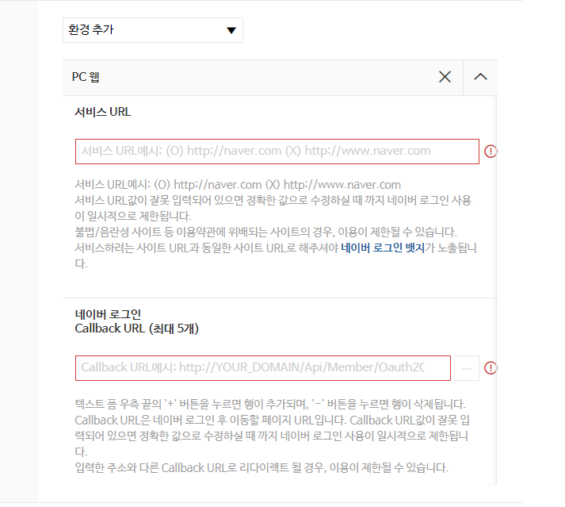The height and width of the screenshot is (507, 565).
Task: Click the 서비스 URL error warning icon
Action: [491, 152]
